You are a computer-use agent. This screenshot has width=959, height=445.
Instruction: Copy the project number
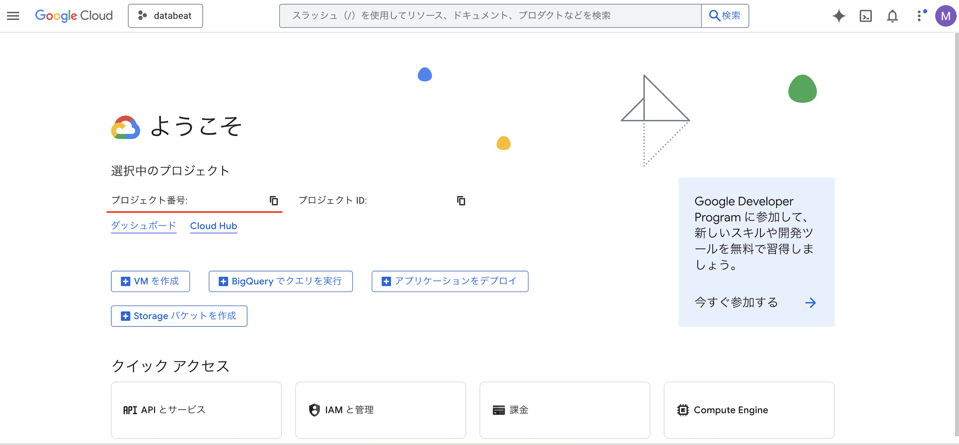click(274, 201)
